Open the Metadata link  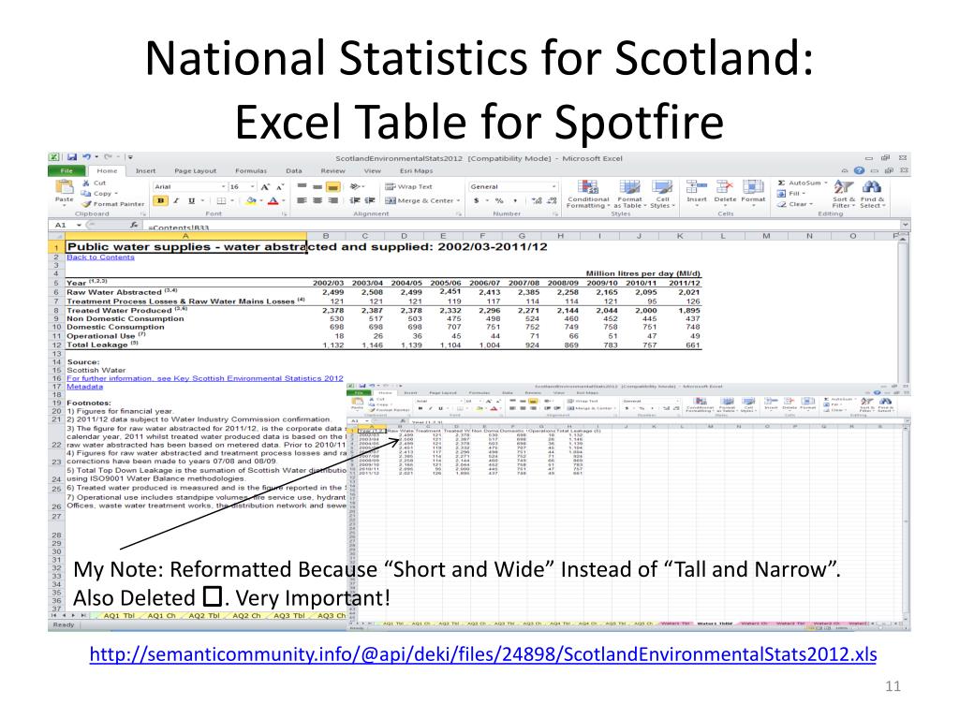85,387
